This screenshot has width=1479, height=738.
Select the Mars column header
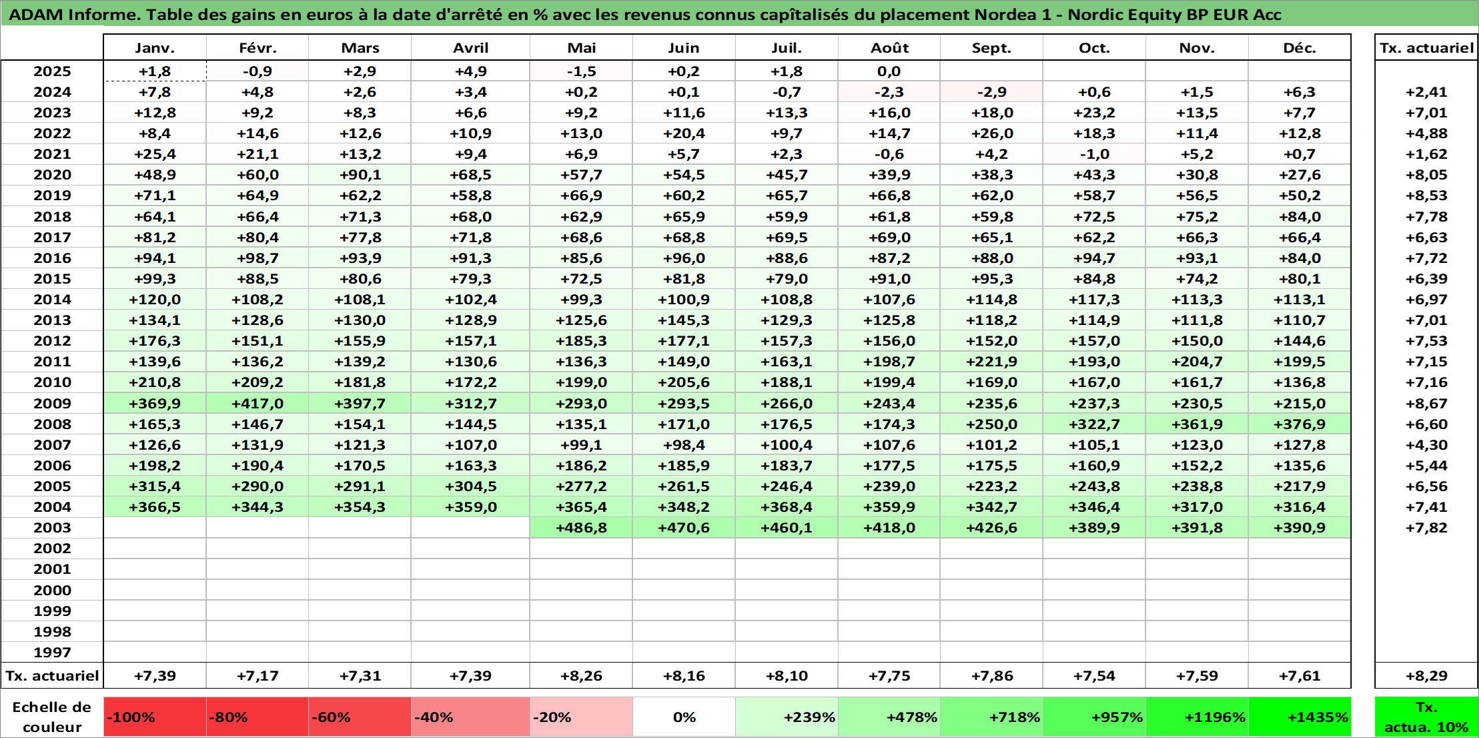(360, 48)
